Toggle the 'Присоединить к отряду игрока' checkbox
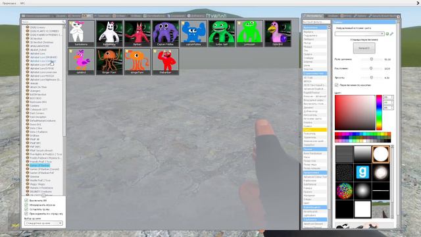Image resolution: width=421 pixels, height=237 pixels. 26,213
